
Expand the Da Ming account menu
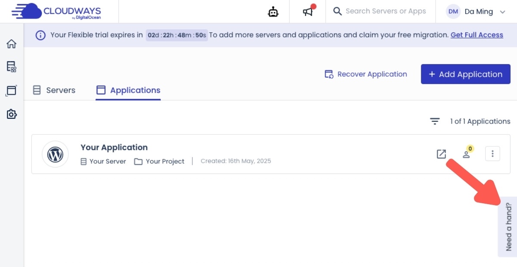coord(476,12)
